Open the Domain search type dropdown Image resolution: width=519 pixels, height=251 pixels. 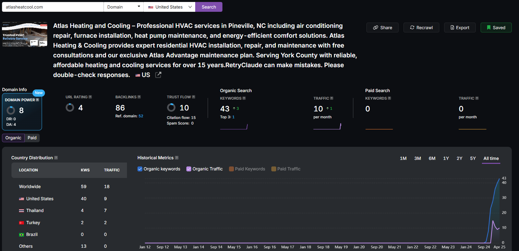[124, 7]
